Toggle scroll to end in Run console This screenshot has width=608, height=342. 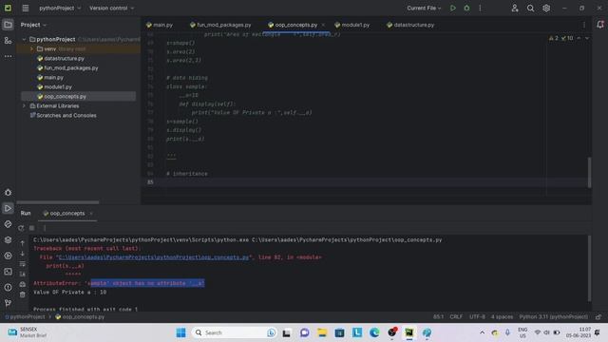click(x=23, y=275)
